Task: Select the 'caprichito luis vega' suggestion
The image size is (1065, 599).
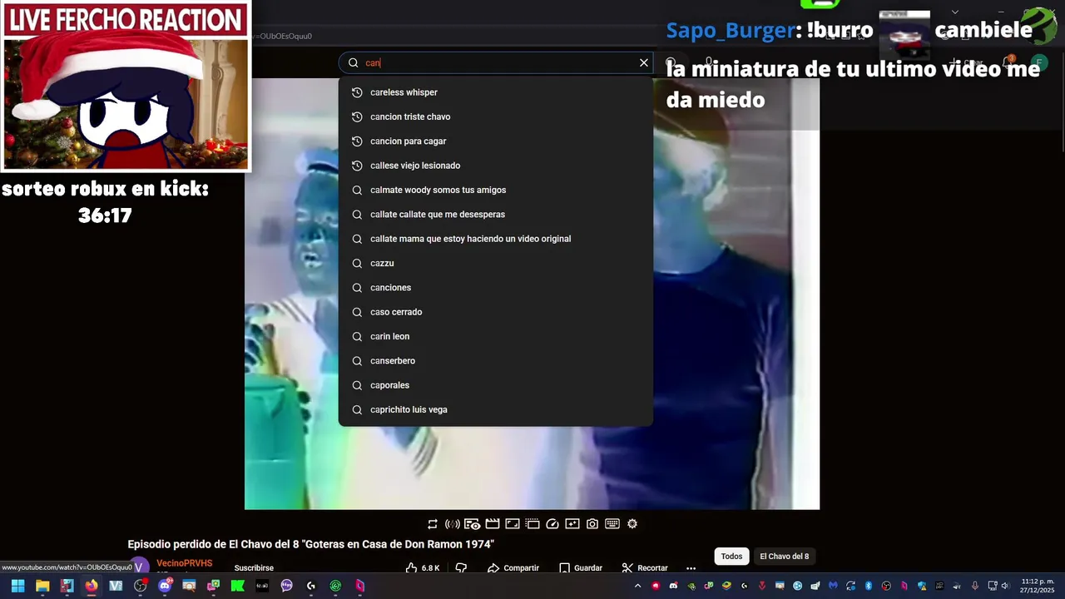Action: point(495,409)
